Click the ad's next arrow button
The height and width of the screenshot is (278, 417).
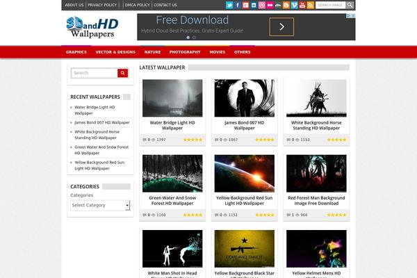coord(281,26)
